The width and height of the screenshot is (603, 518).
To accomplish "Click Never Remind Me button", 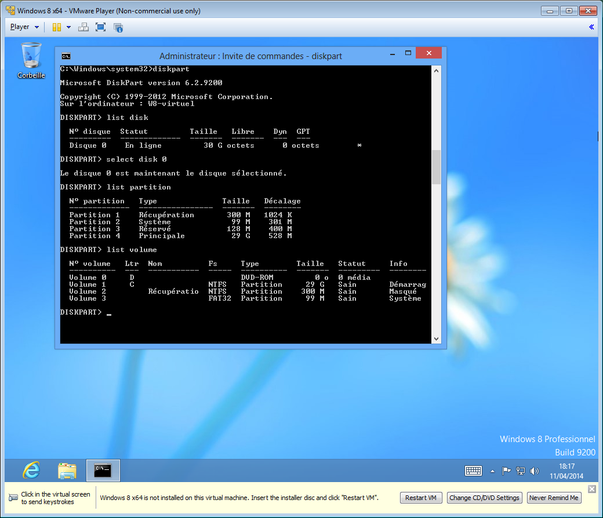I will pos(554,498).
